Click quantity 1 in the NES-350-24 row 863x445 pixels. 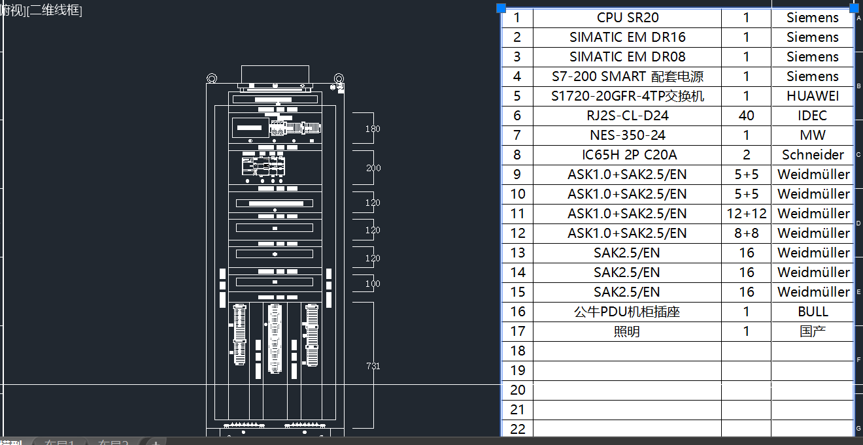coord(747,135)
